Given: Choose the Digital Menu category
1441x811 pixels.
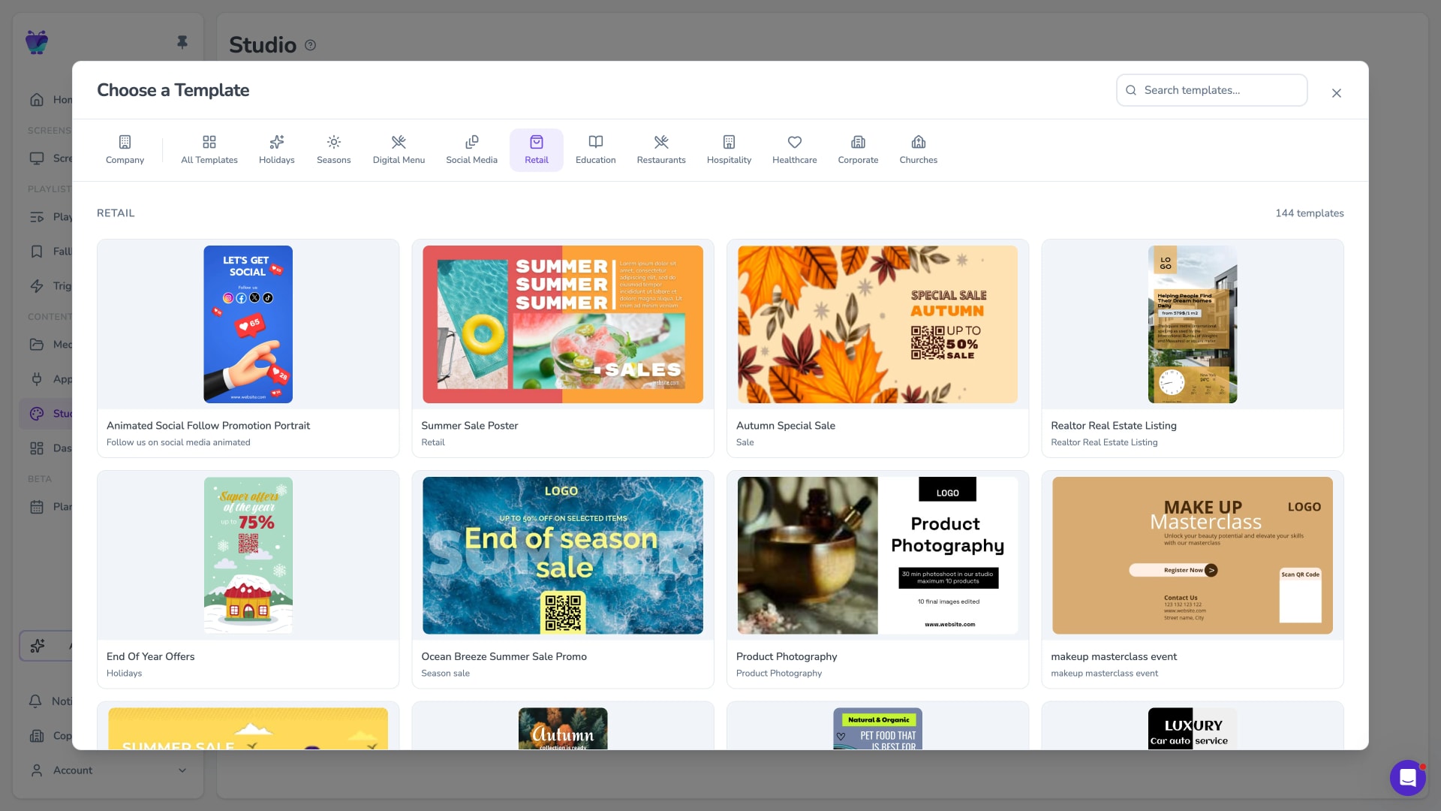Looking at the screenshot, I should [x=399, y=150].
